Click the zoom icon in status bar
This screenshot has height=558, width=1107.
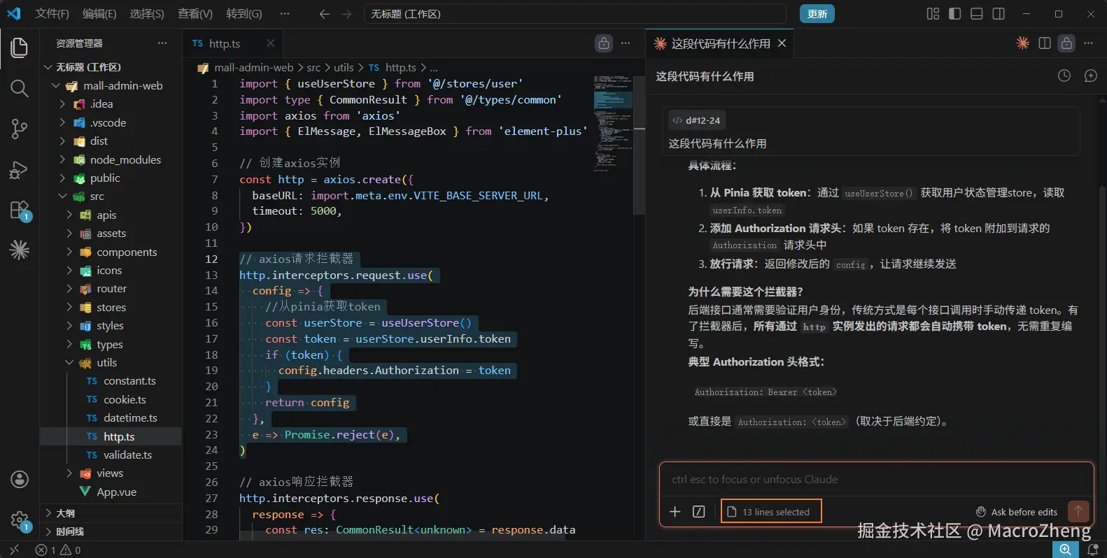[x=1066, y=550]
